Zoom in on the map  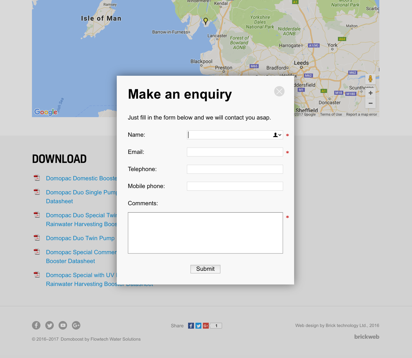pos(371,93)
